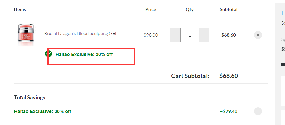The image size is (285, 125).
Task: Remove Rodial Dragon's Blood Sculpting Gel from cart
Action: pyautogui.click(x=258, y=35)
